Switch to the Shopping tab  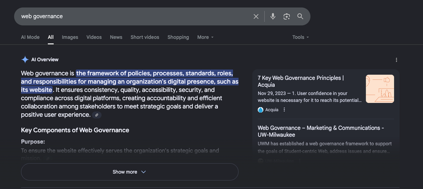click(178, 37)
